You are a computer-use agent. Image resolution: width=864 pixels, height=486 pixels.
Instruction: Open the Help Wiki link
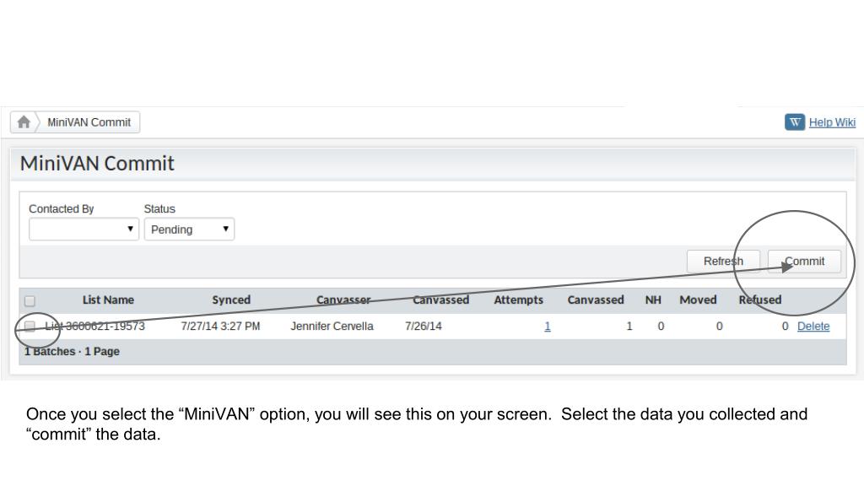[x=832, y=122]
